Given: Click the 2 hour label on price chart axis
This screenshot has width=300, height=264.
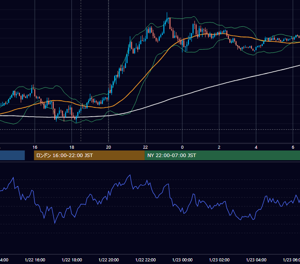Looking at the screenshot, I should (x=219, y=147).
